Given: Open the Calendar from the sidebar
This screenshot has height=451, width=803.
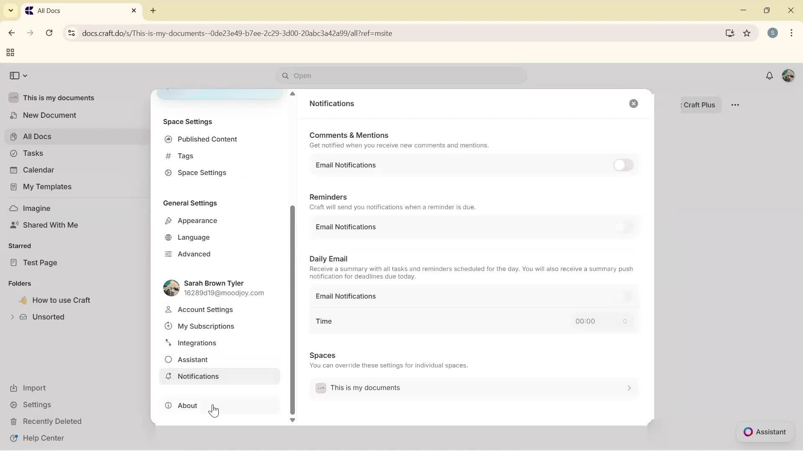Looking at the screenshot, I should pyautogui.click(x=38, y=170).
